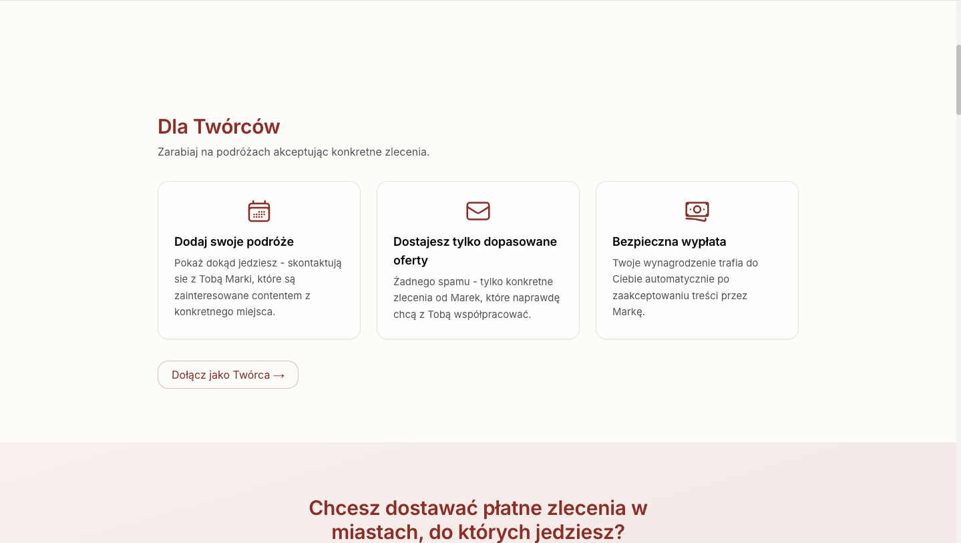Select the 'Dodaj swoje podróże' card title
The width and height of the screenshot is (961, 543).
(234, 242)
